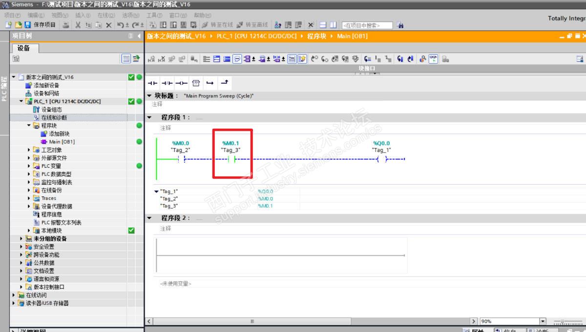Click the search icon next to project search box
Image resolution: width=586 pixels, height=332 pixels.
400,25
